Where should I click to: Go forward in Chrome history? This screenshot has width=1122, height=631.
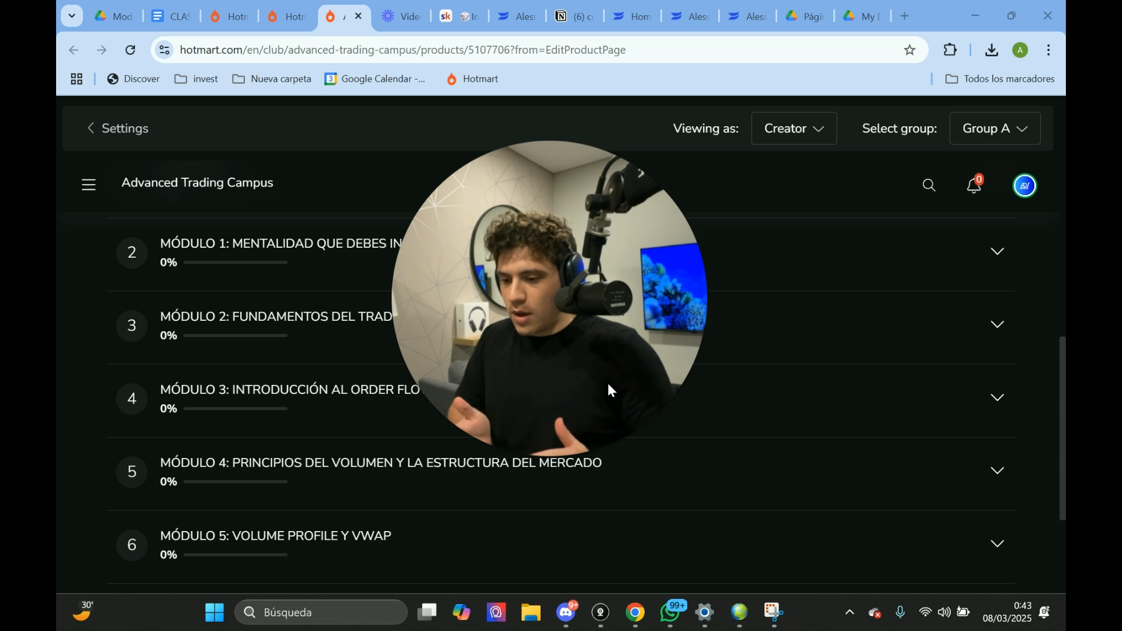point(102,50)
